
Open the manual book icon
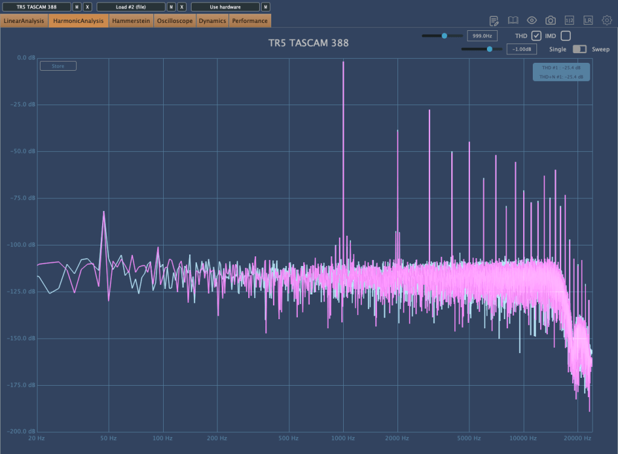[513, 21]
